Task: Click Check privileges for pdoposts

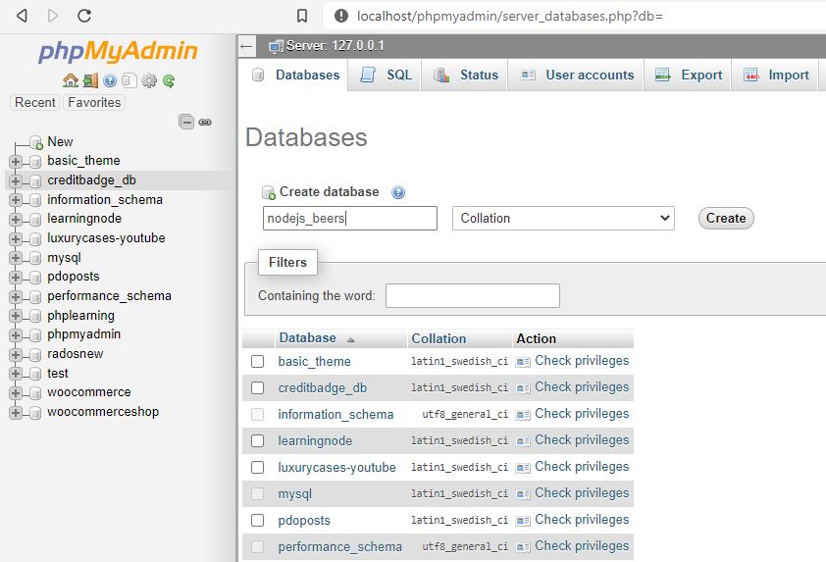Action: (x=582, y=520)
